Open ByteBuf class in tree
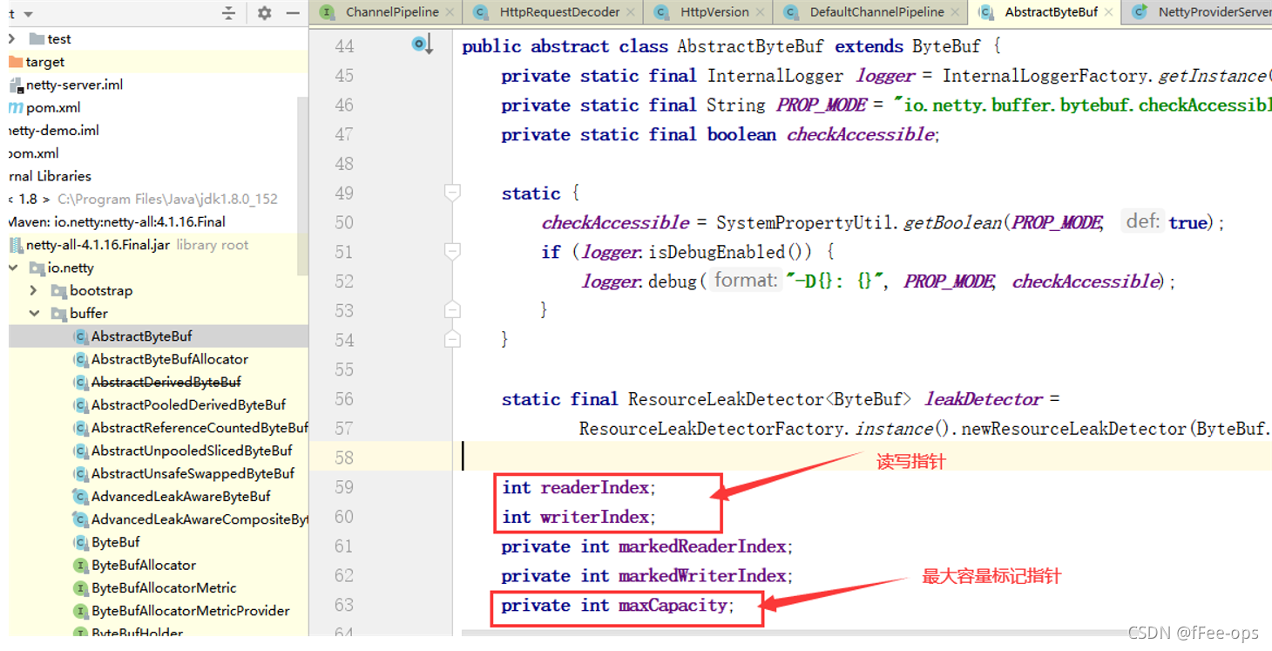The image size is (1272, 651). tap(116, 542)
